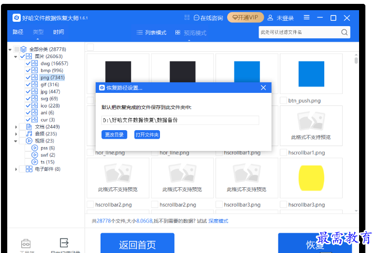
Task: Click the grid icon beside online consultation
Action: (187, 17)
